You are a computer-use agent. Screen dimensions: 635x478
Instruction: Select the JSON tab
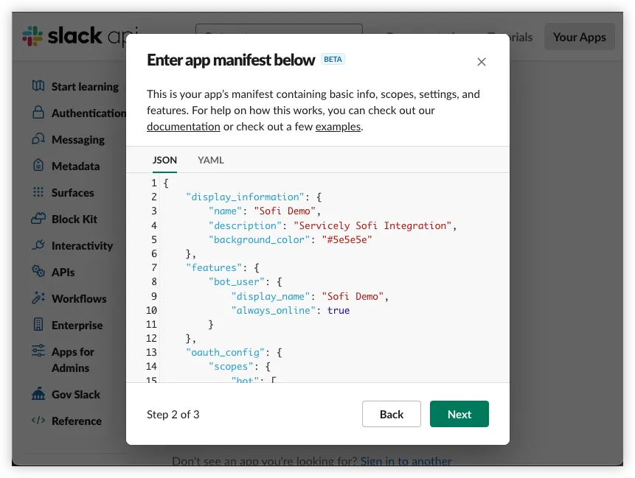164,160
